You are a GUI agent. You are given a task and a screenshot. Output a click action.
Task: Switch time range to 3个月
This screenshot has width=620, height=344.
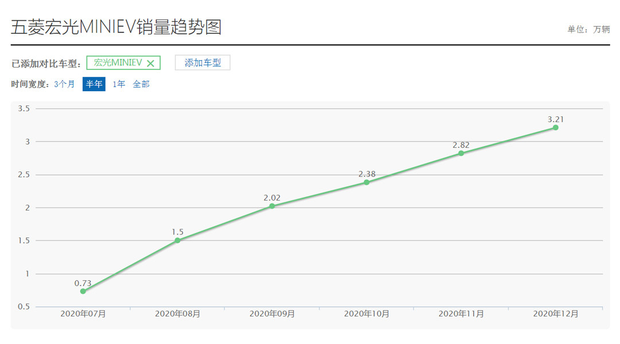coord(64,84)
